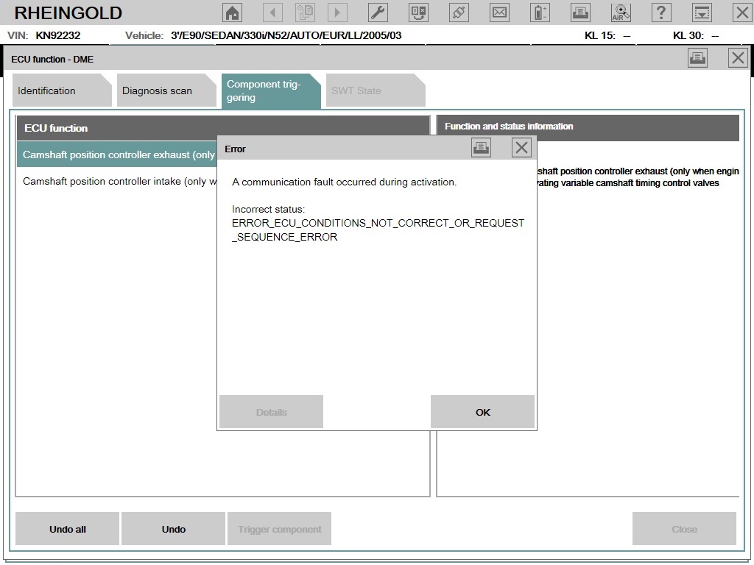Open the Diagnosis scan tab

(x=157, y=90)
